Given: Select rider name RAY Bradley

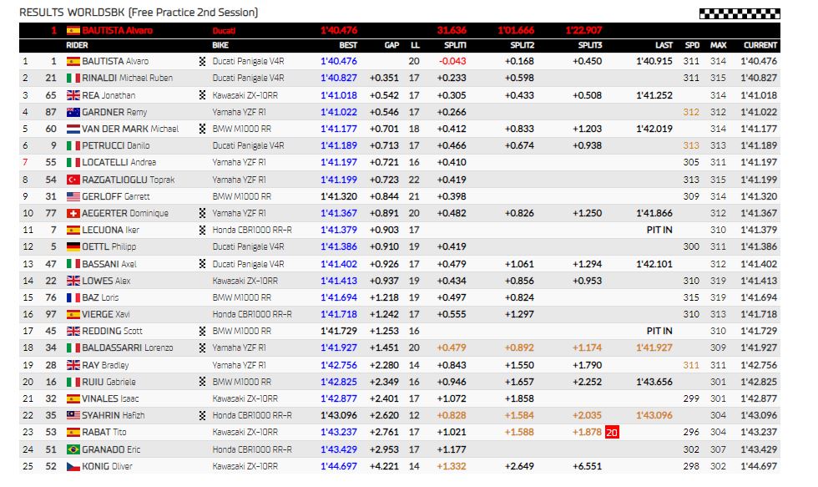Looking at the screenshot, I should click(x=105, y=365).
